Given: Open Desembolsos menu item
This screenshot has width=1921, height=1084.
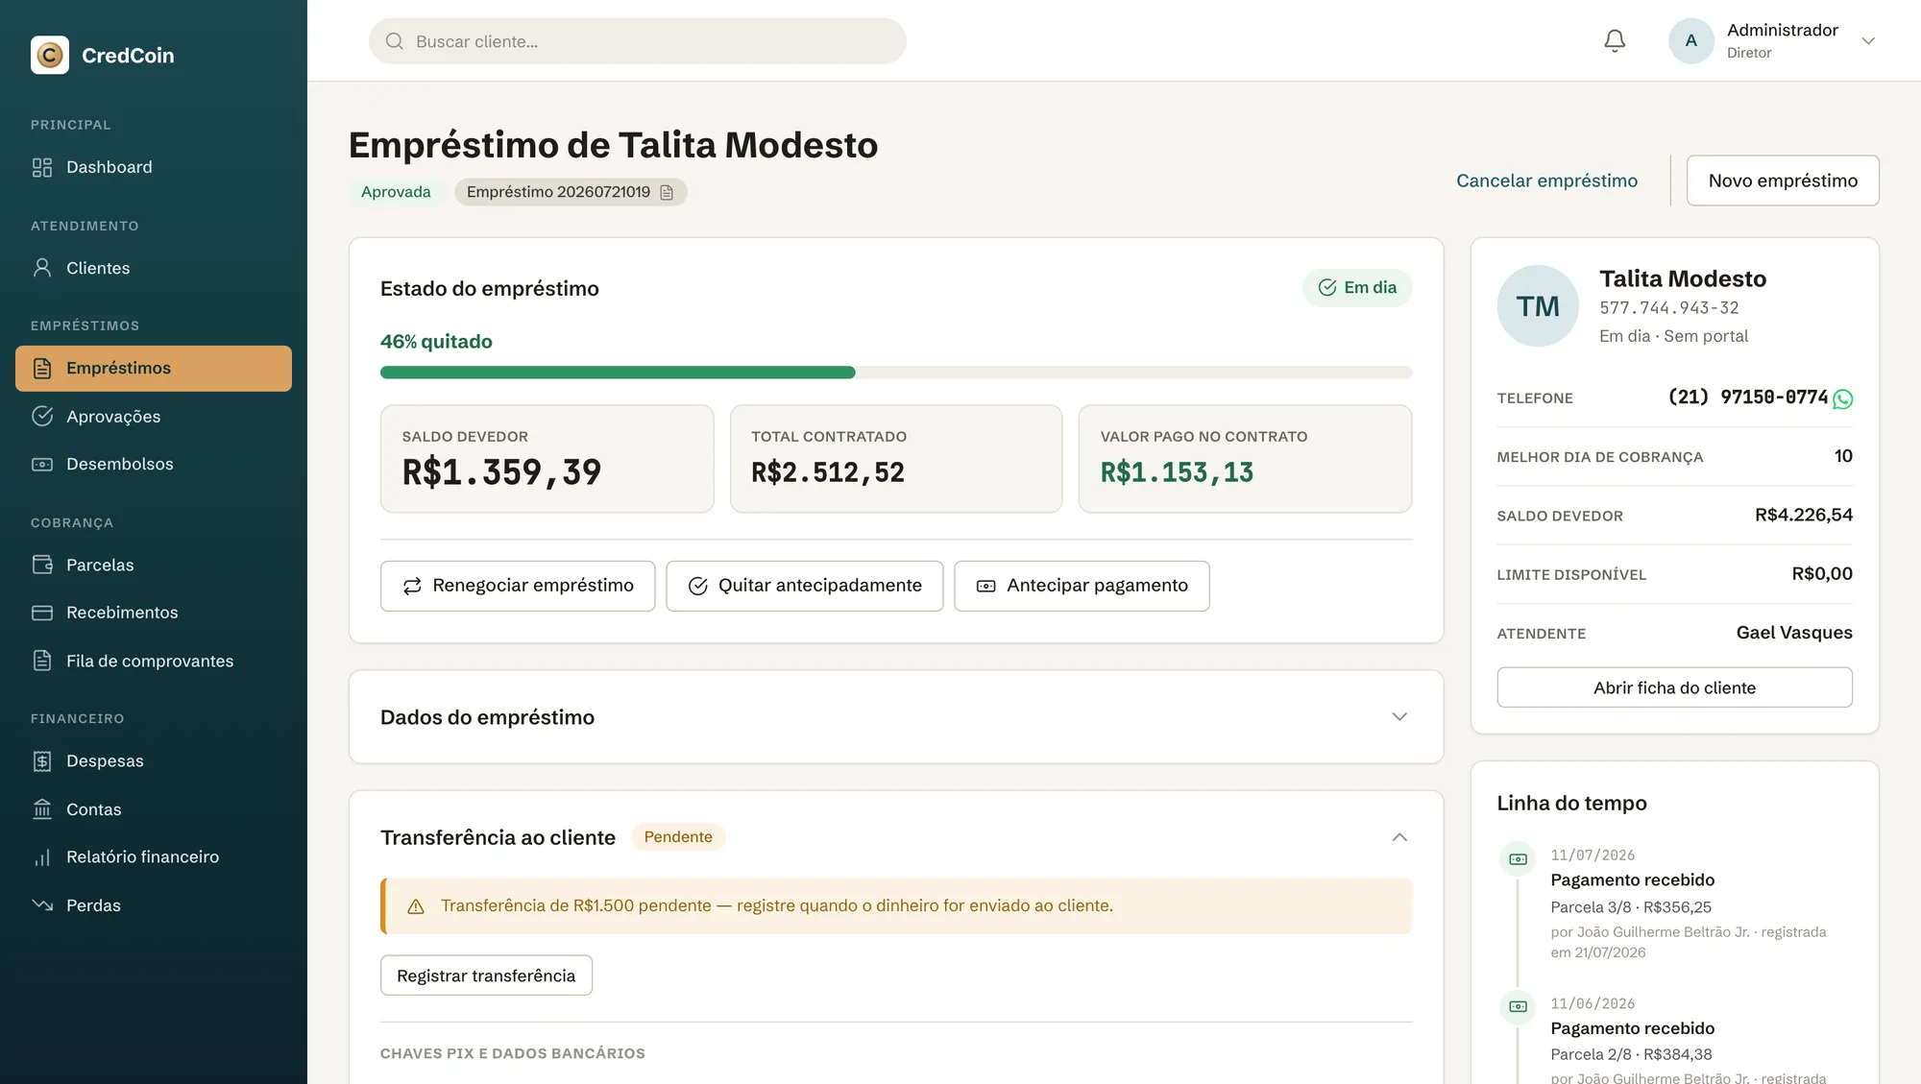Looking at the screenshot, I should coord(154,465).
